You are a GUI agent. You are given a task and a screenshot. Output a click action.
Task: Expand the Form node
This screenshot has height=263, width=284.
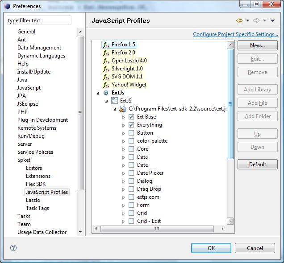coord(123,205)
